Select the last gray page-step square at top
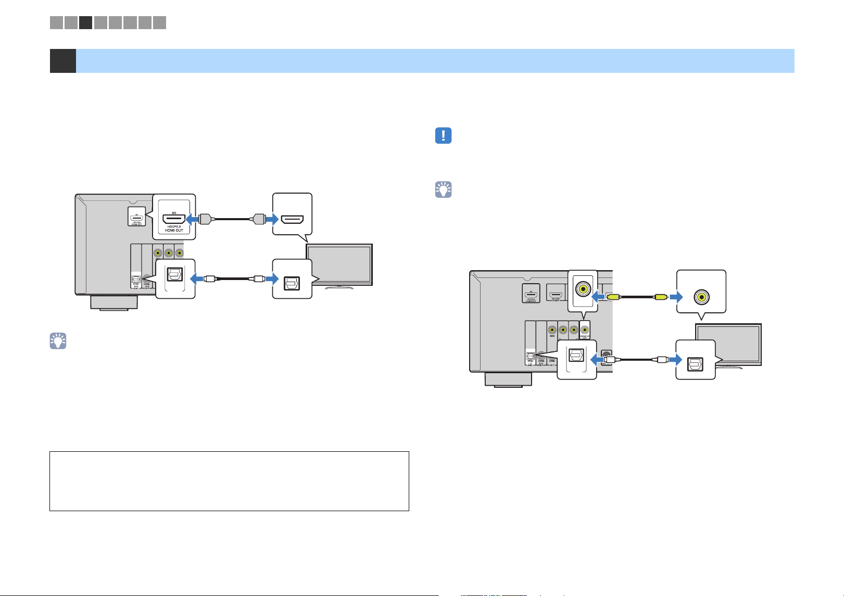844x596 pixels. click(x=160, y=22)
